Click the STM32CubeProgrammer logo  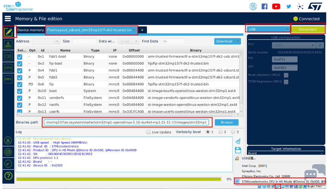click(18, 6)
